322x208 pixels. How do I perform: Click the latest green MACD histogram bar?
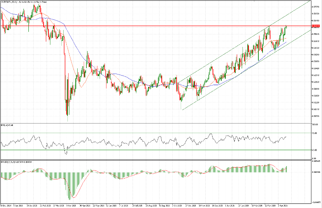(x=287, y=169)
